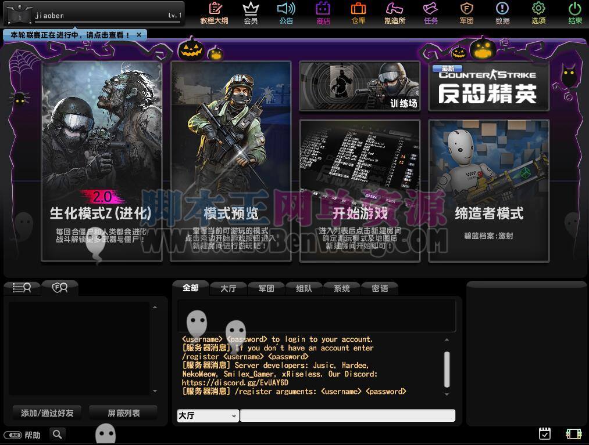Screen dimensions: 589x445
Task: Click the friends list scroll-down arrow
Action: point(155,391)
